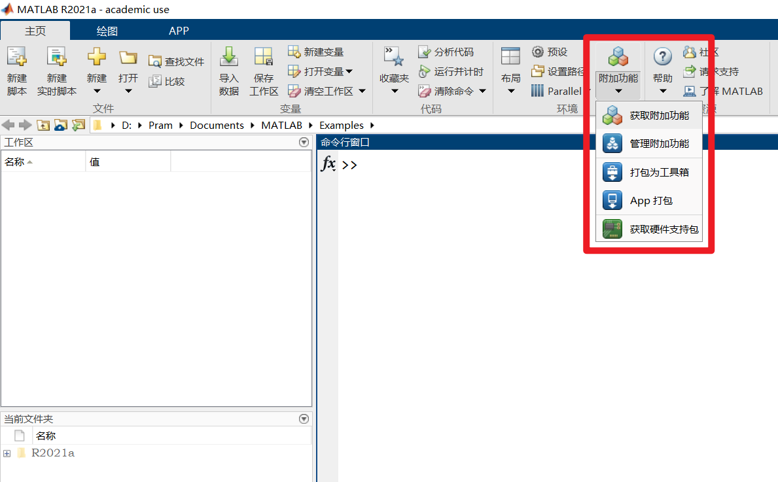The image size is (778, 482).
Task: Start 运行并计时 profiler
Action: point(451,71)
